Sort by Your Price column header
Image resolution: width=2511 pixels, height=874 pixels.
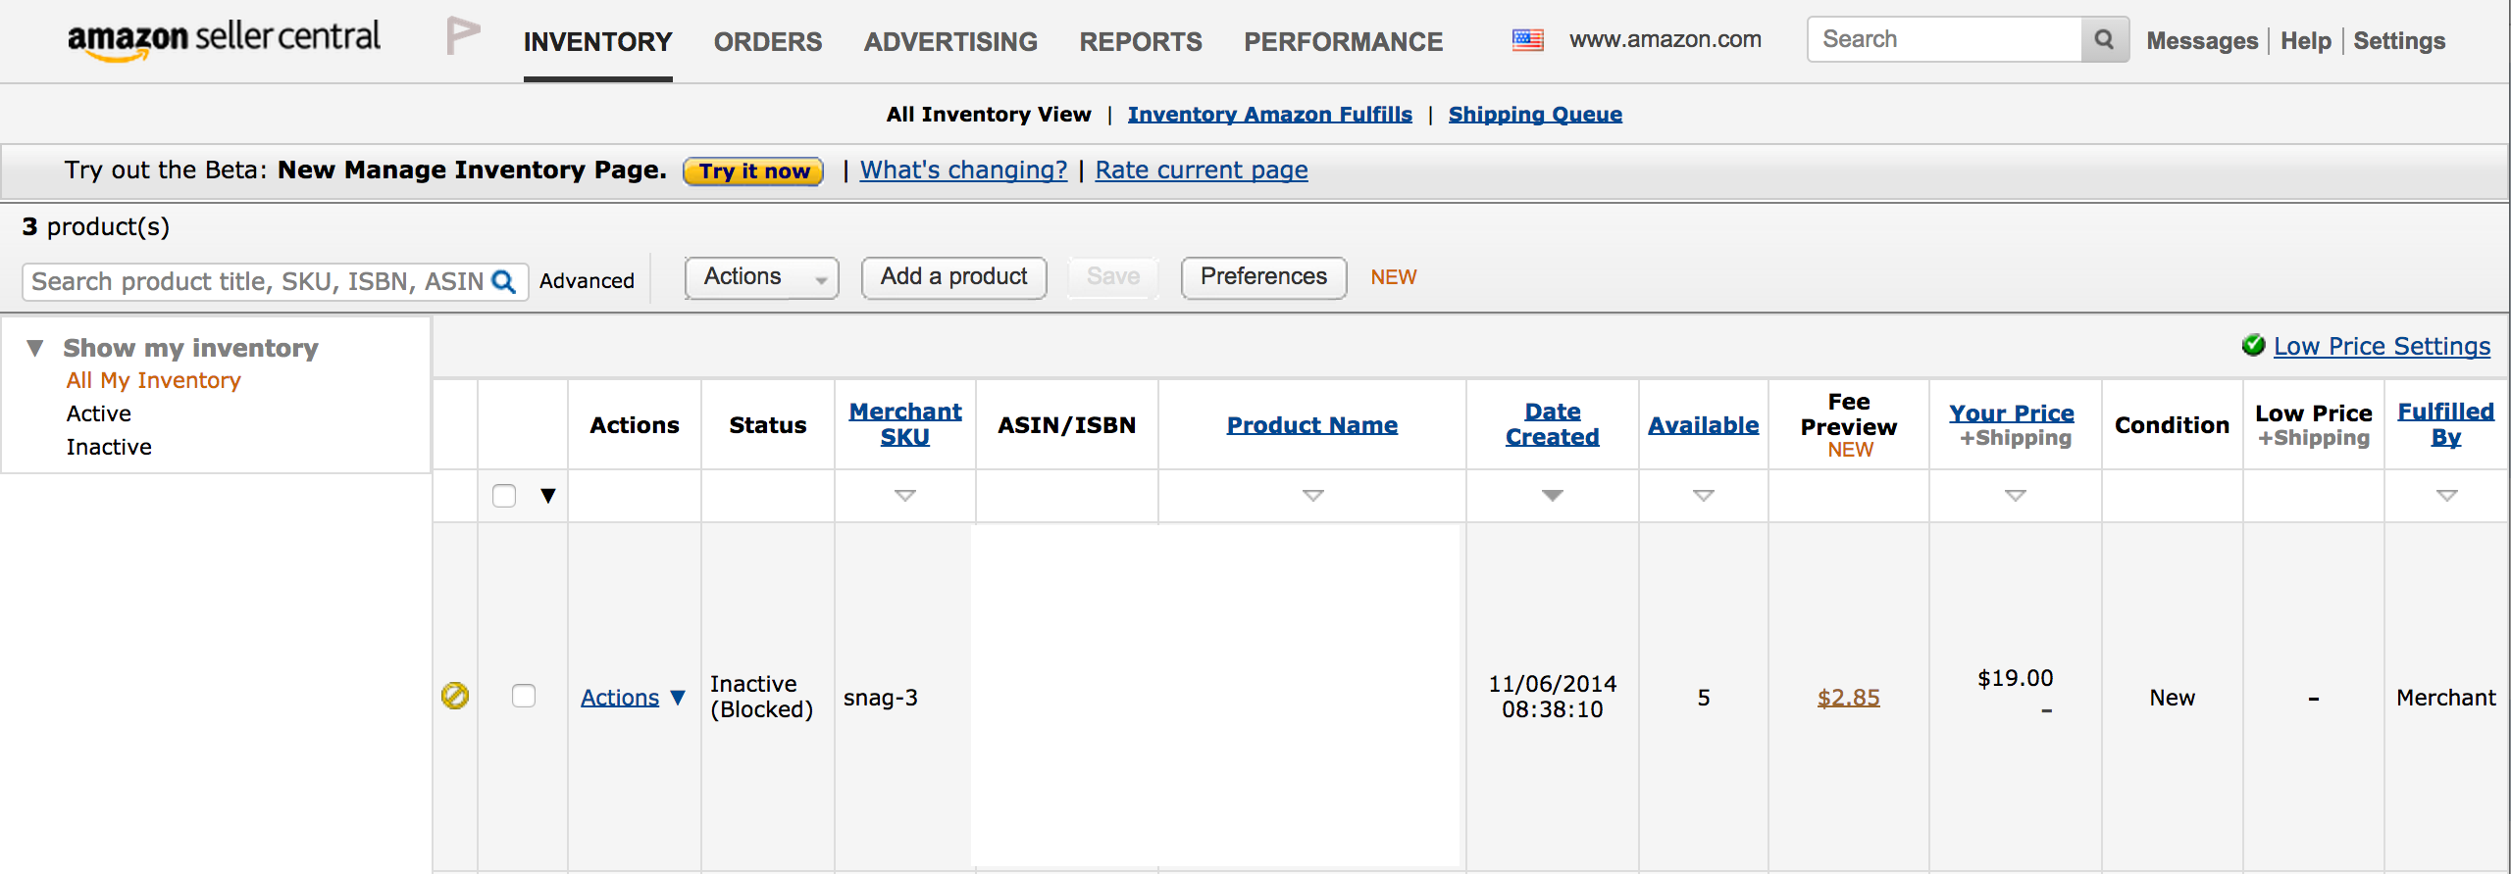click(x=2012, y=413)
